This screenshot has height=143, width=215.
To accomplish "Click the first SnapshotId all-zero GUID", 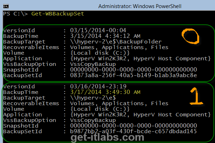I will (x=134, y=69).
